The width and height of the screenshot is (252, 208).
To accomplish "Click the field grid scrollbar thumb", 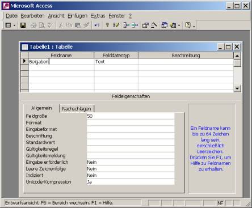I will pos(237,63).
